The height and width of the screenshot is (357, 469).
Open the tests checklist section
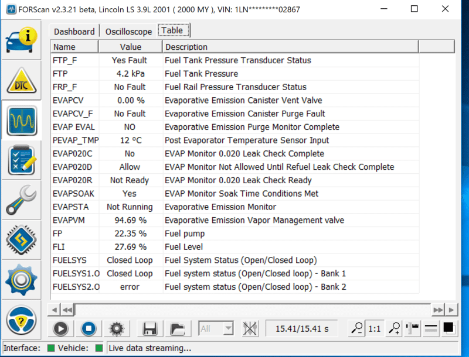[x=22, y=160]
